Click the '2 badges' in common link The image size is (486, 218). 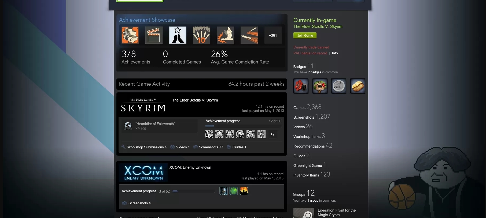(x=314, y=72)
